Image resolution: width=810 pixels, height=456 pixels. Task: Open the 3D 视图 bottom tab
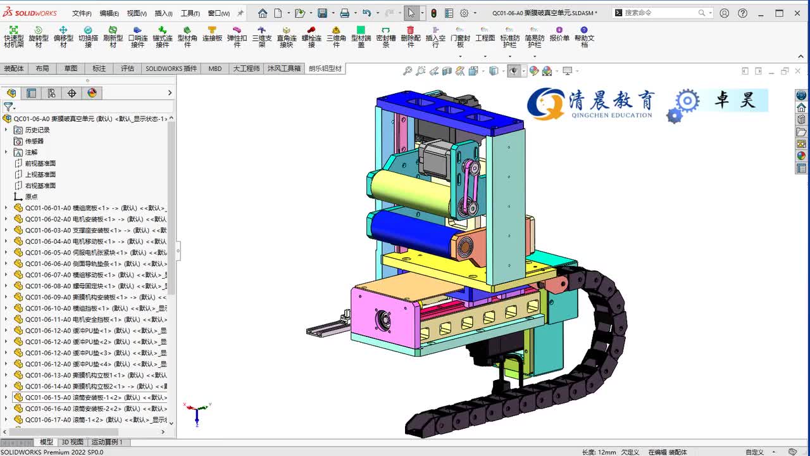(x=72, y=442)
